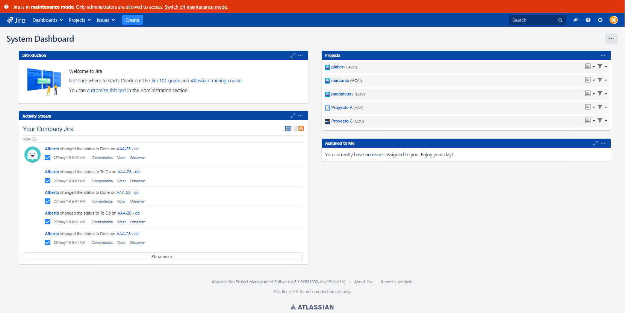Click the issues link in Assigned to Me

point(378,154)
